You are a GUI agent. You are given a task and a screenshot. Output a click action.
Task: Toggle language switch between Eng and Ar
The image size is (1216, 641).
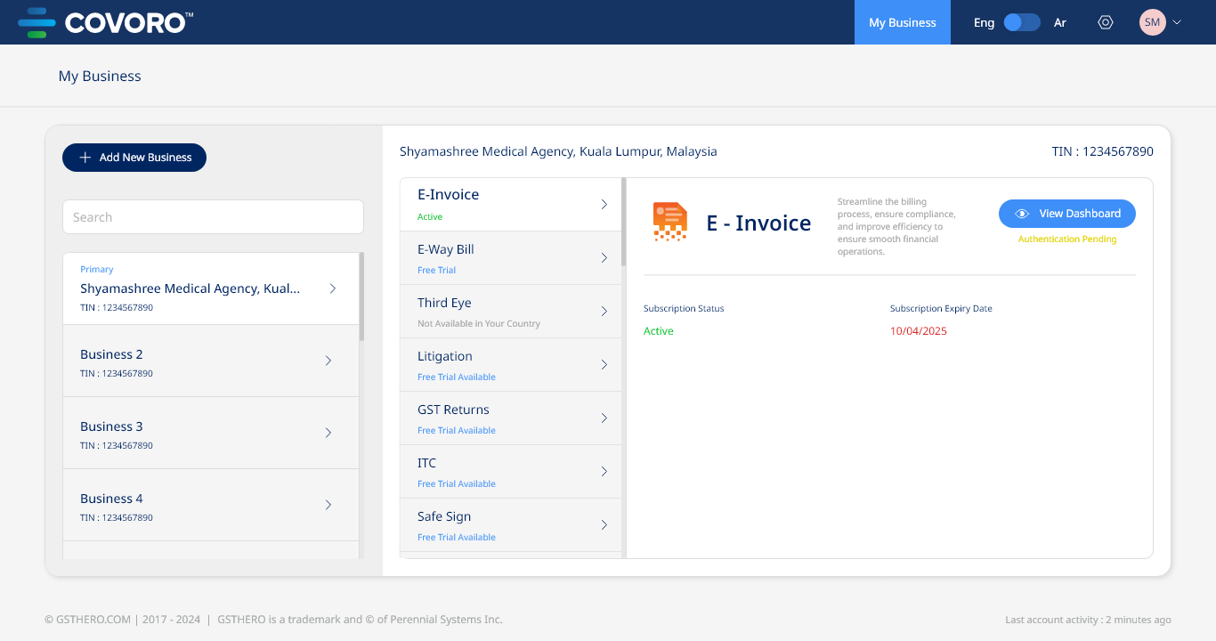click(x=1022, y=22)
